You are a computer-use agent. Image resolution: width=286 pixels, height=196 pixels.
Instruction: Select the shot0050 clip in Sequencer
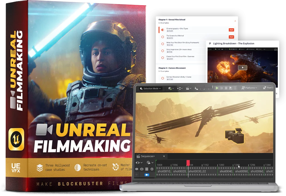point(241,171)
